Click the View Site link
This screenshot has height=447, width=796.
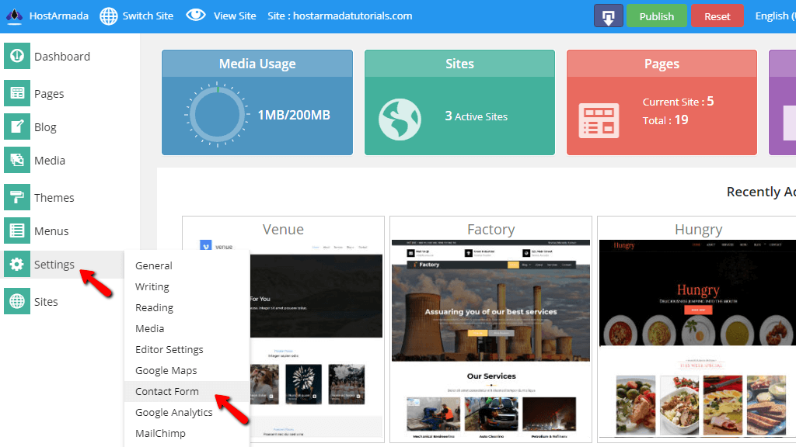[x=235, y=16]
